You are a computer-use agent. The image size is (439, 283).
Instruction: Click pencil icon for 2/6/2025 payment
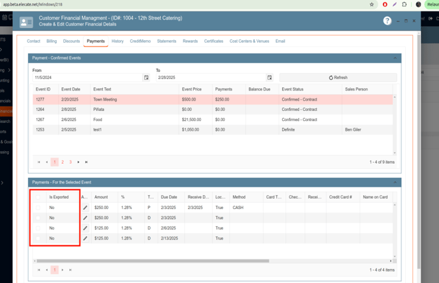coord(85,228)
